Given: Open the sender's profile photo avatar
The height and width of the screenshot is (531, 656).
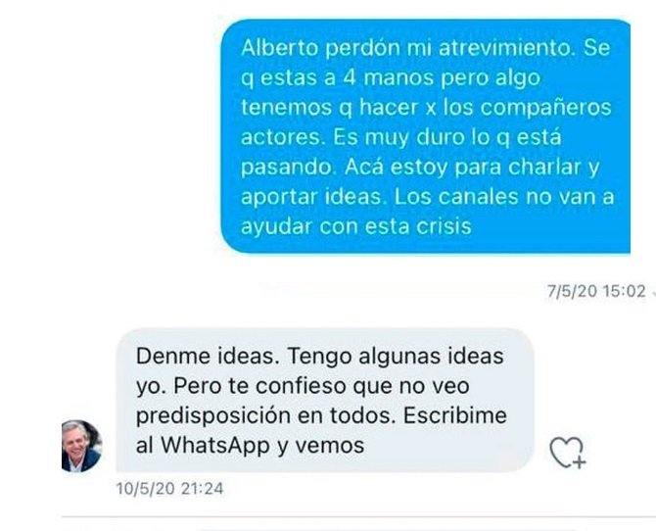Looking at the screenshot, I should click(x=81, y=446).
